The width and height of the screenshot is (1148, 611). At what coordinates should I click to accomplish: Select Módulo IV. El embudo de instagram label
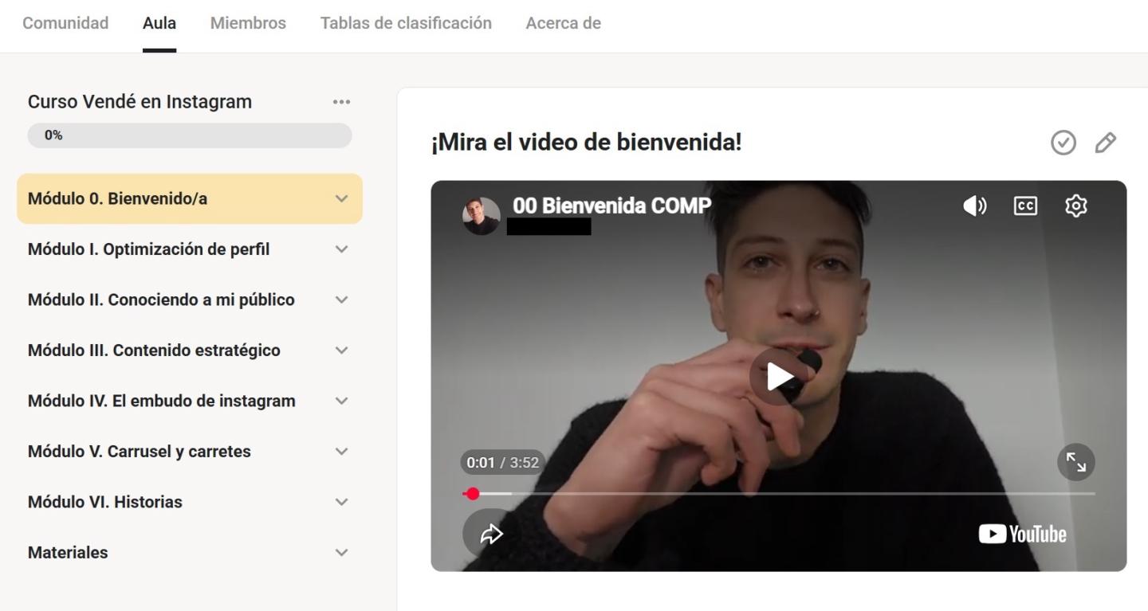162,401
